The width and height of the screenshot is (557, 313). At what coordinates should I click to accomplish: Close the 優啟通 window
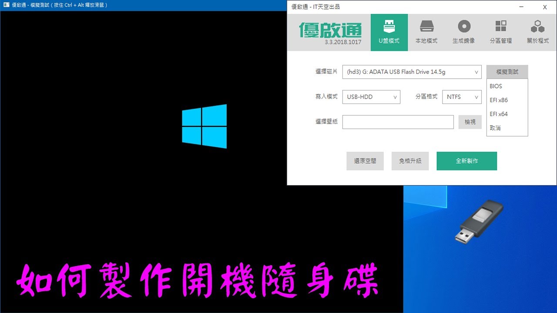545,7
